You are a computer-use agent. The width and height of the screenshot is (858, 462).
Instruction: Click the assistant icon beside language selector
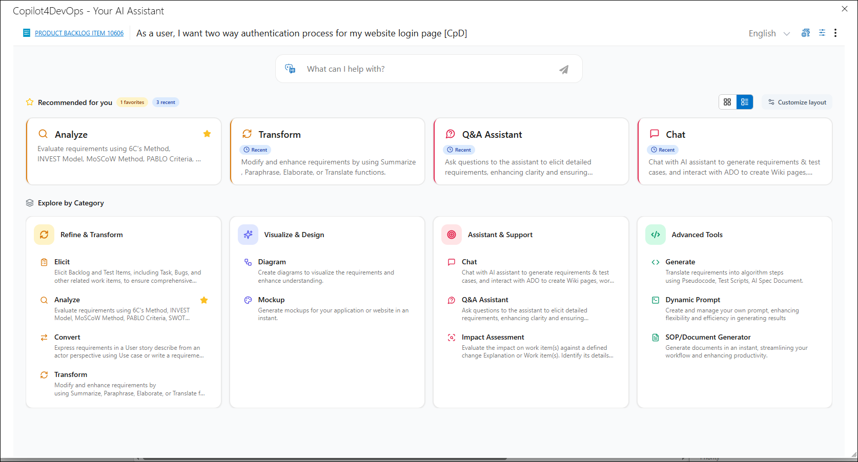[x=806, y=33]
